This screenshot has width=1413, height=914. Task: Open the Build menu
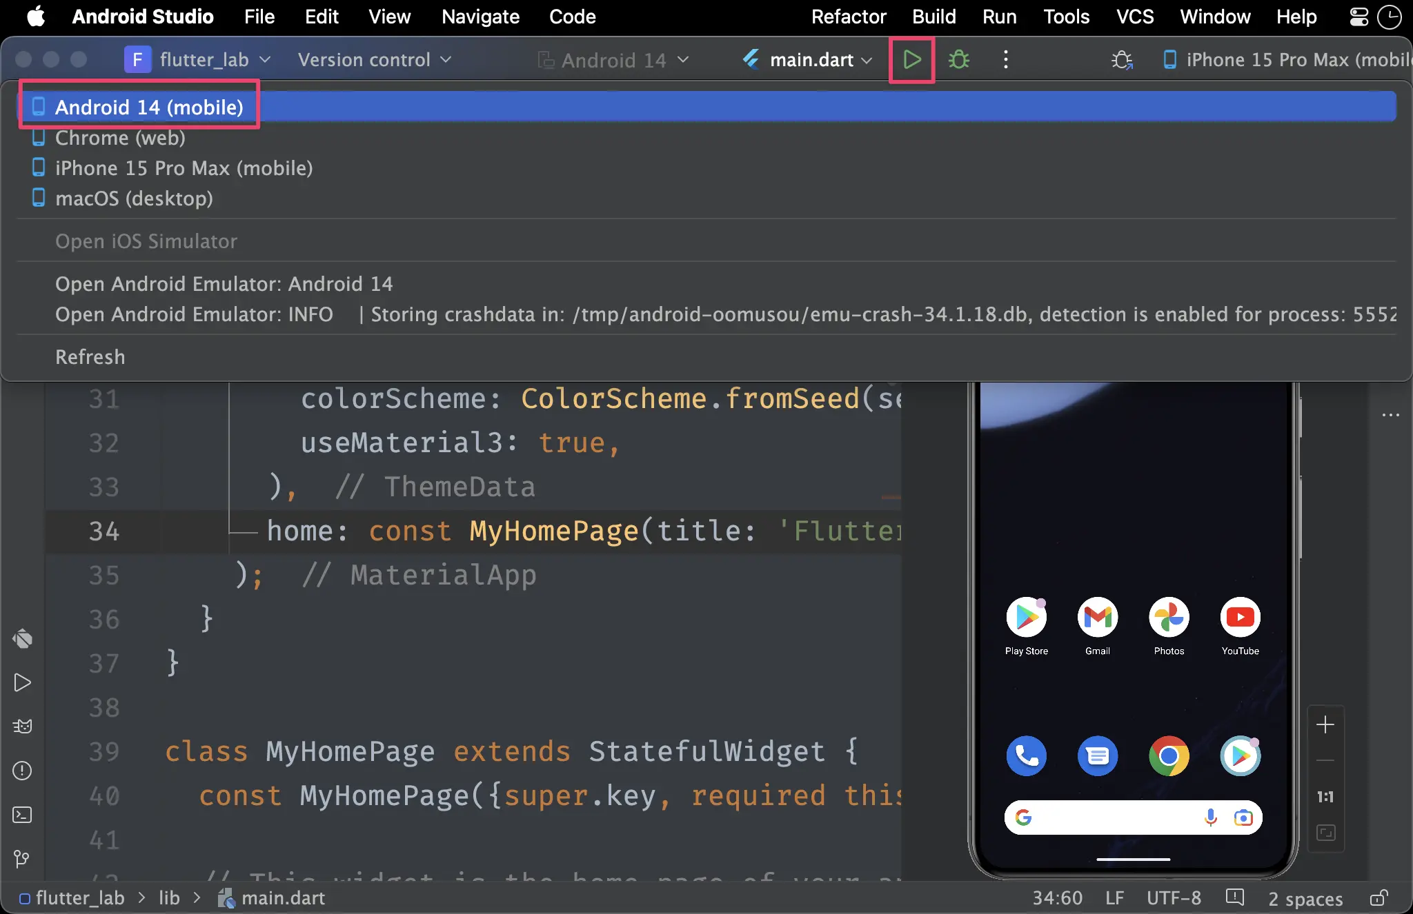934,17
